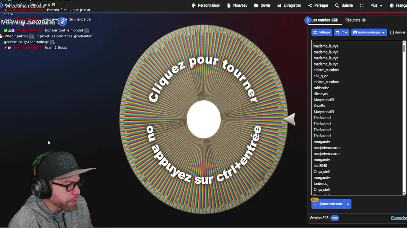Click Ajouter une roue button
The image size is (407, 228).
click(328, 204)
